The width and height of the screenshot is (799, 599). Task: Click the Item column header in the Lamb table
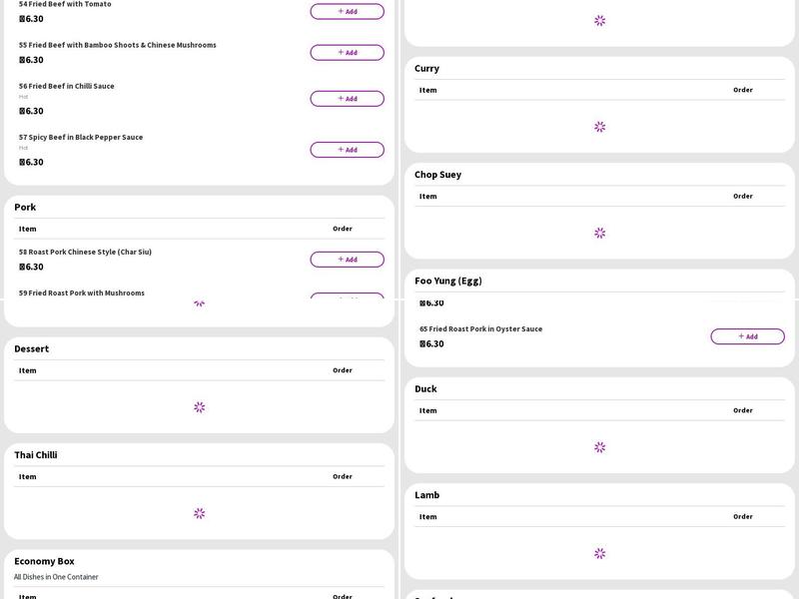(427, 516)
